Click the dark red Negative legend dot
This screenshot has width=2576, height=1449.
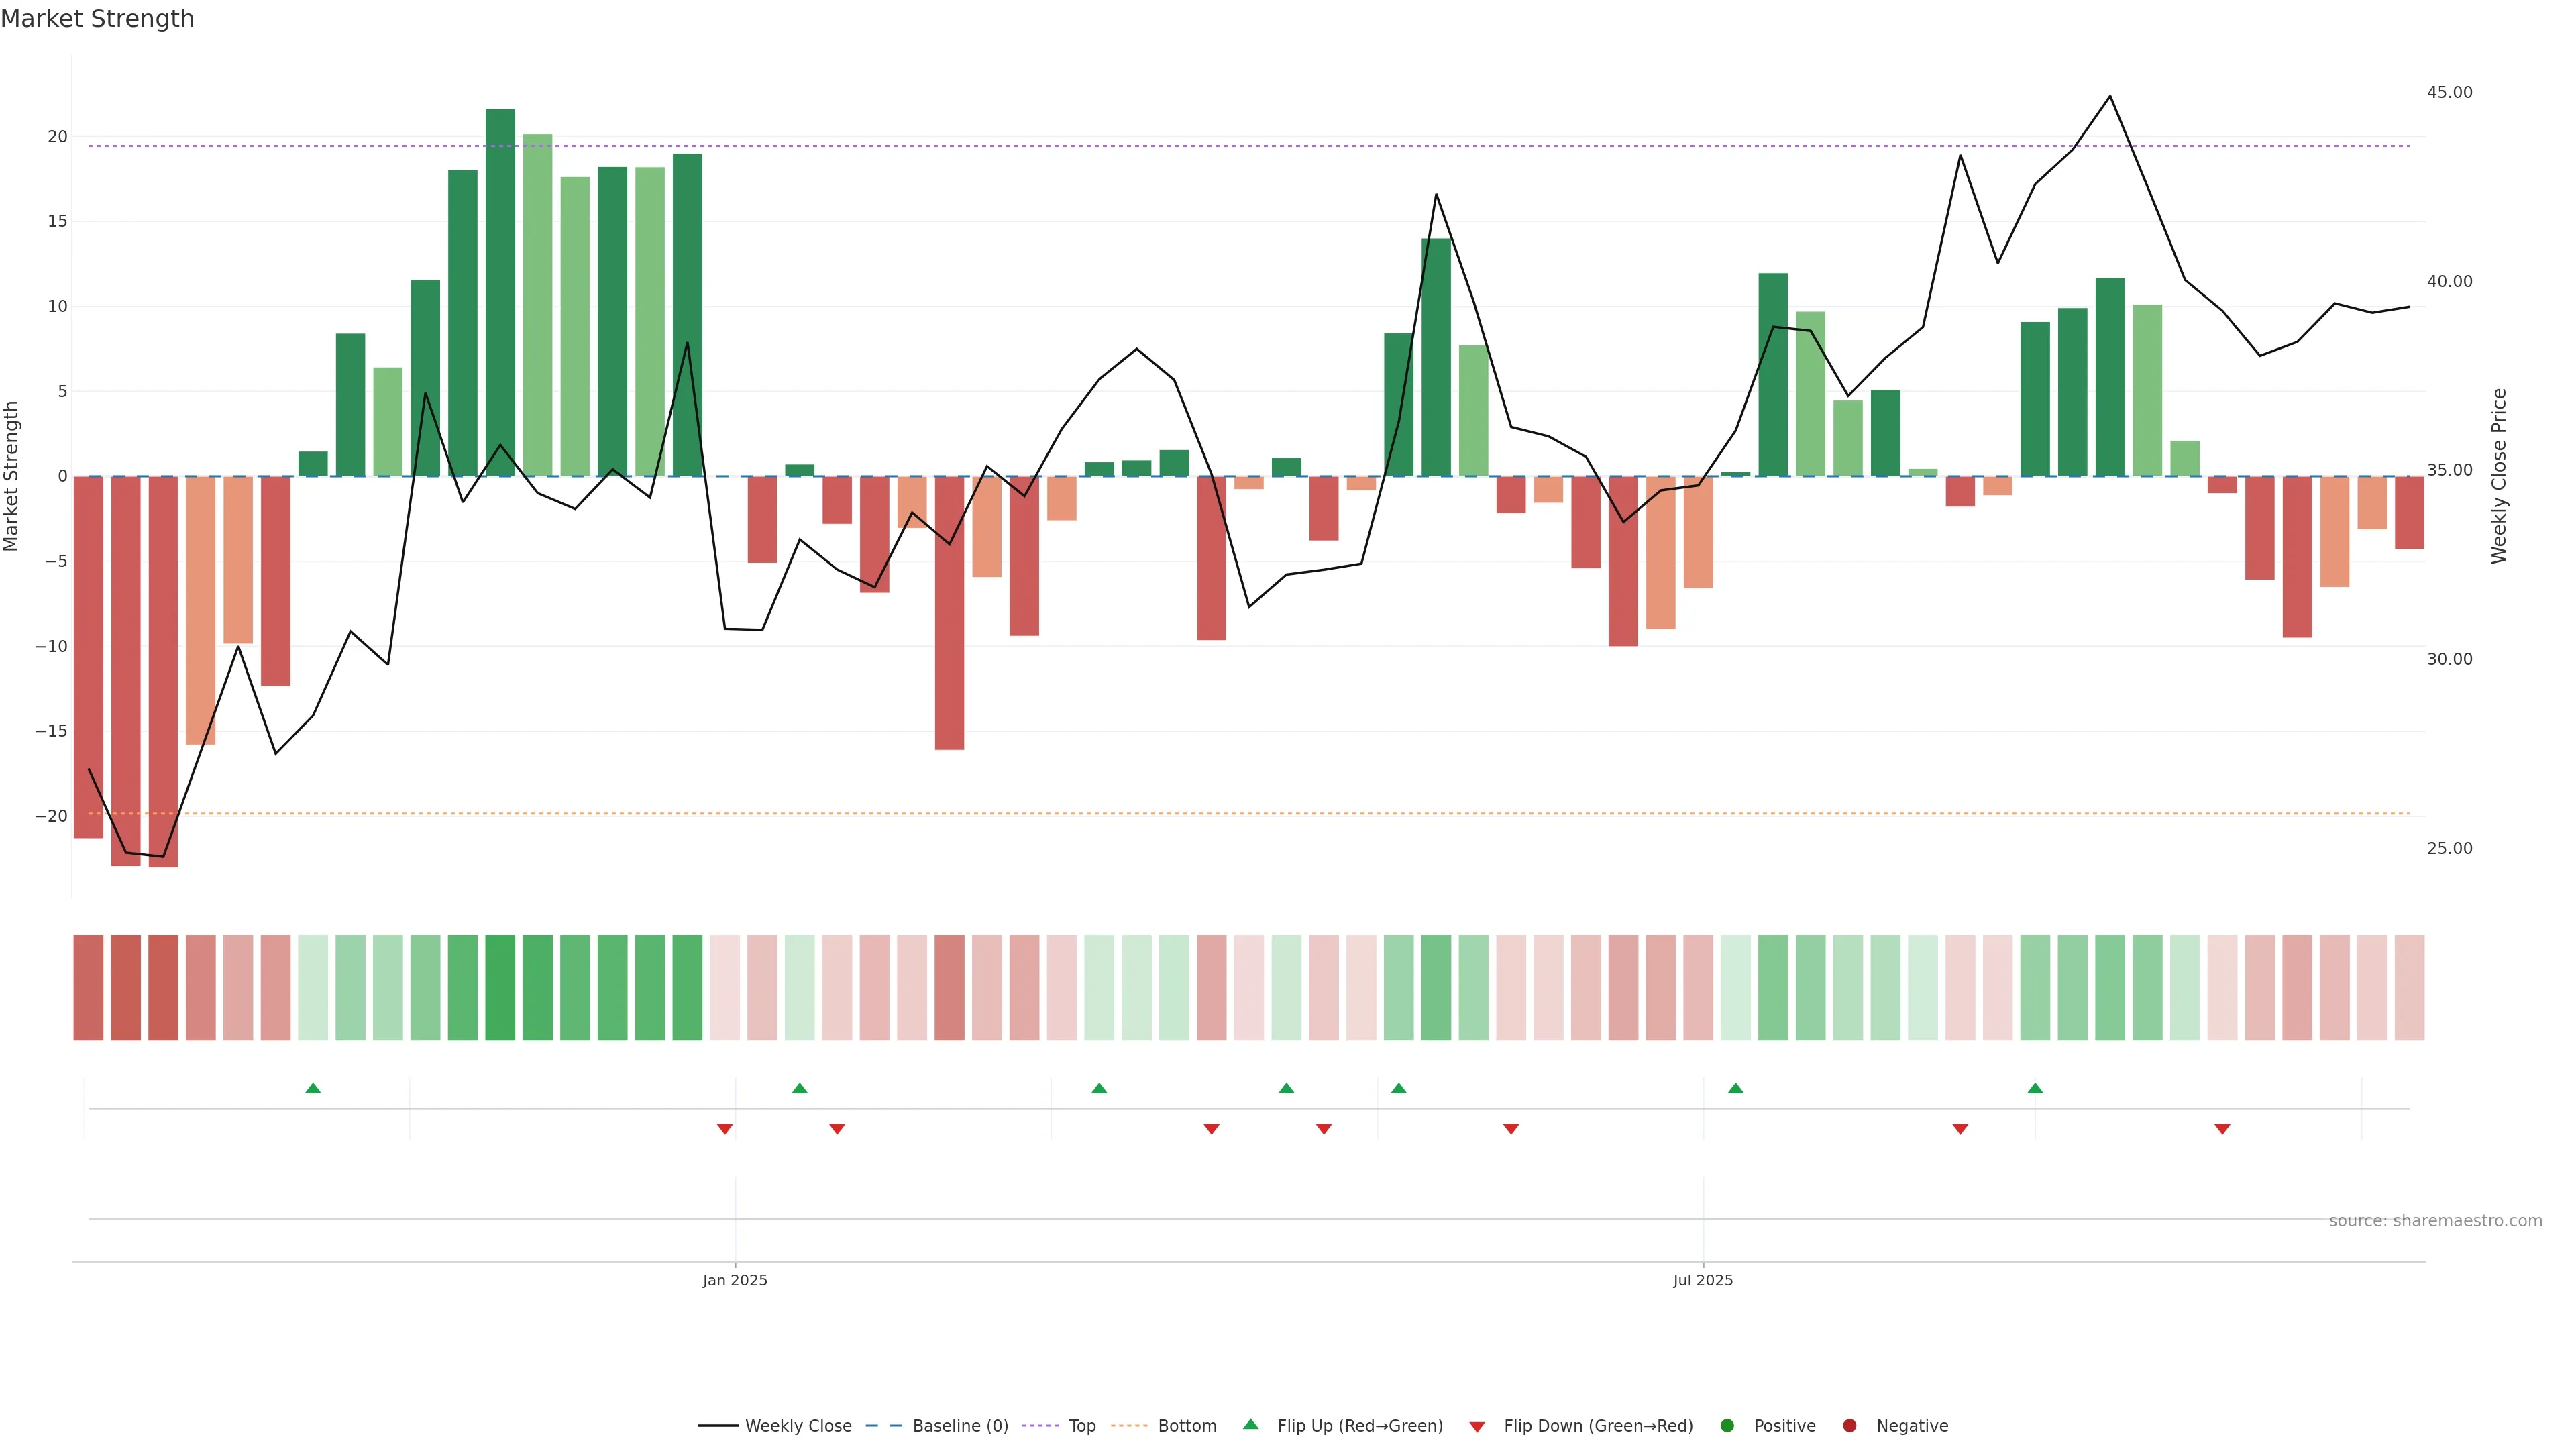point(1849,1426)
